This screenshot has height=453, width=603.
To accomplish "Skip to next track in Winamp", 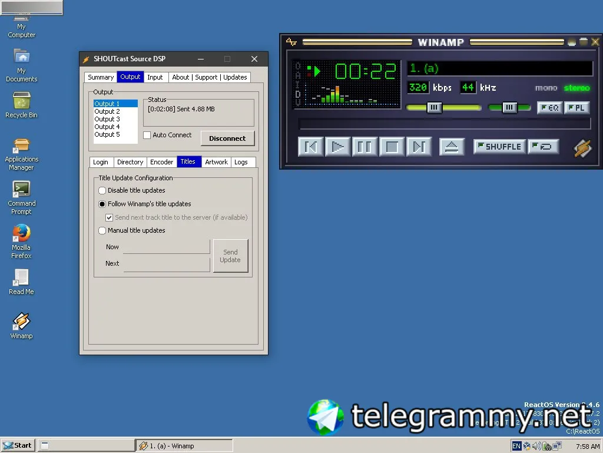I will click(419, 147).
